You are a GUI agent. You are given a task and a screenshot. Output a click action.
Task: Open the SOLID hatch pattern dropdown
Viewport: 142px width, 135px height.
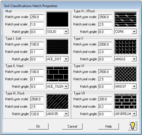[66, 32]
